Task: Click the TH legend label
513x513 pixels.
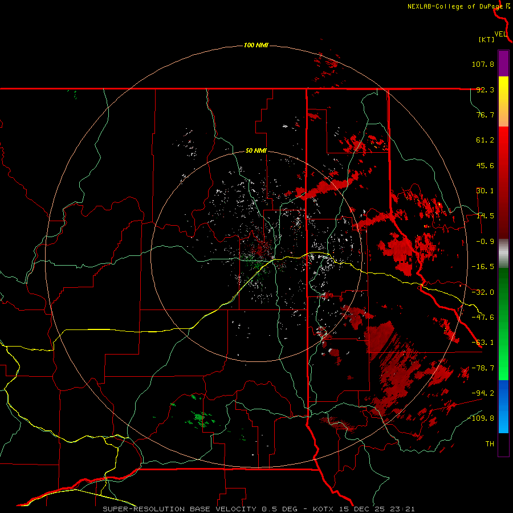Action: 490,444
